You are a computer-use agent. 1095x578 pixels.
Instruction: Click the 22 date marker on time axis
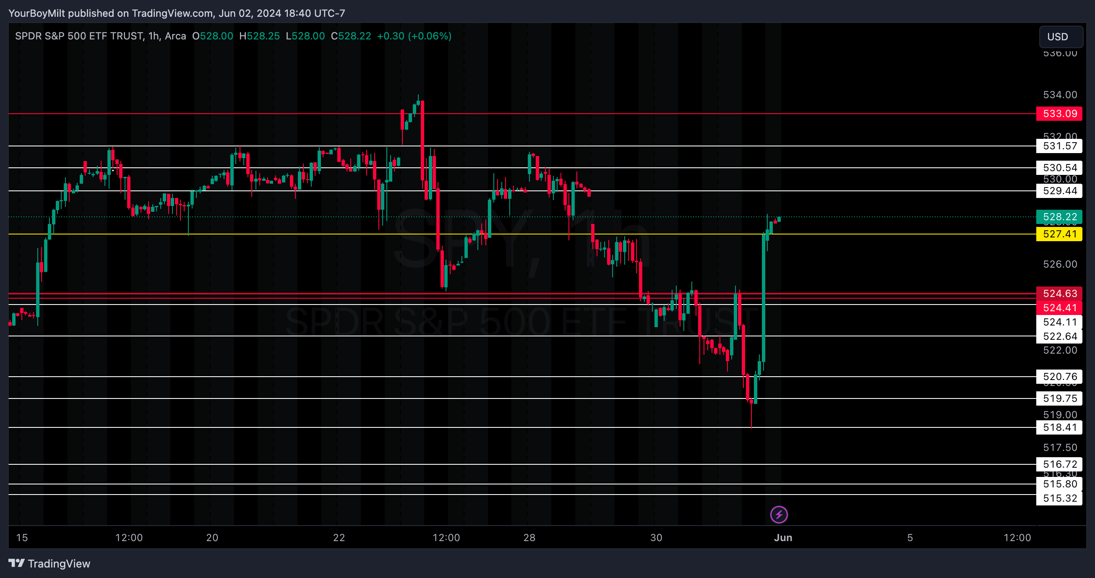[x=339, y=538]
